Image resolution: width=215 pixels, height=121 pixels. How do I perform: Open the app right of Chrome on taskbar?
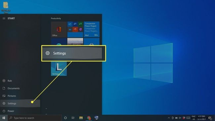pyautogui.click(x=97, y=118)
